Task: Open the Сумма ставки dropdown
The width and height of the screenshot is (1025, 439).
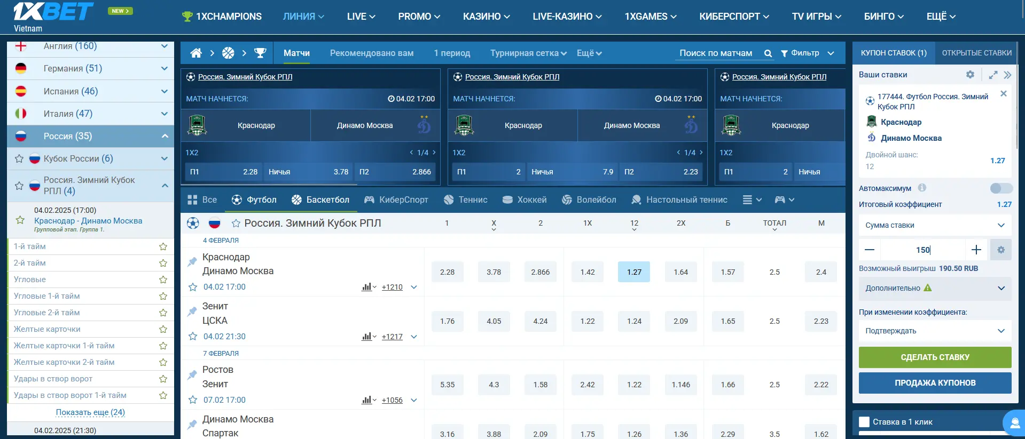Action: click(935, 225)
